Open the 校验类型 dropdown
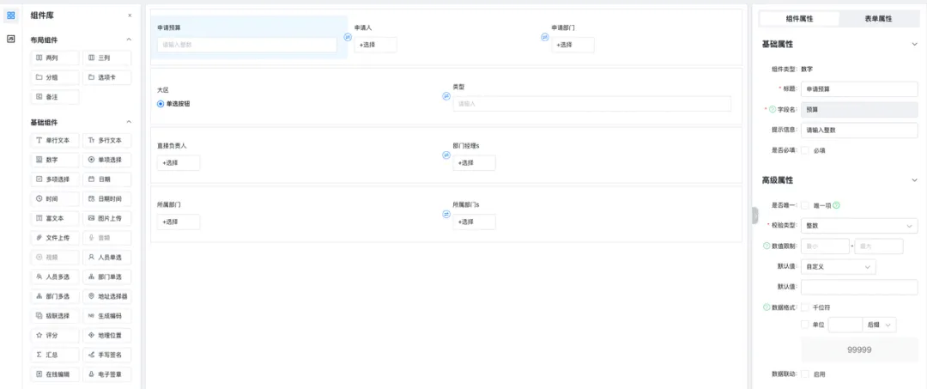Screen dimensions: 927x389 859,226
